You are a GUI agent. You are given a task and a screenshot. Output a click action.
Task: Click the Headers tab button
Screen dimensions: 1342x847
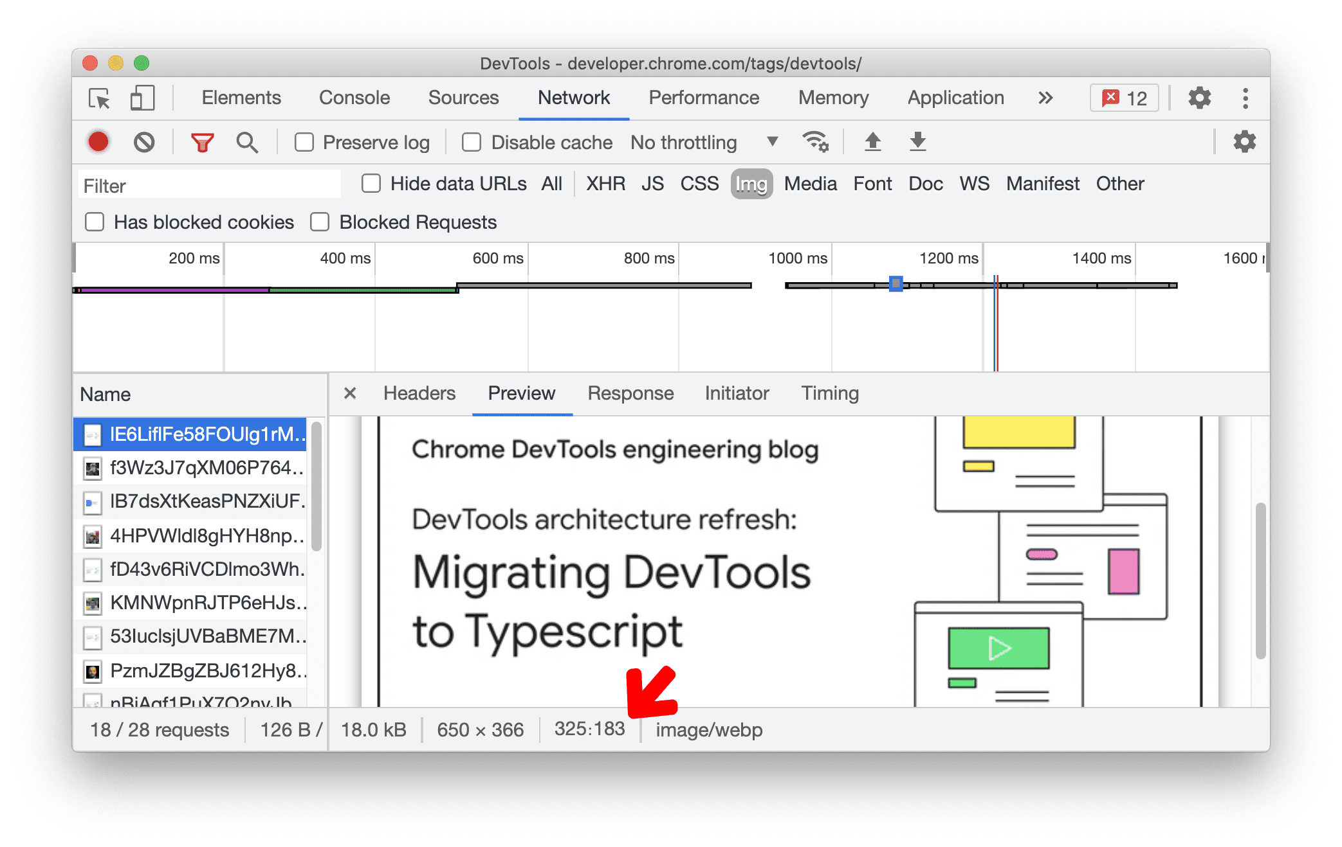pyautogui.click(x=419, y=394)
